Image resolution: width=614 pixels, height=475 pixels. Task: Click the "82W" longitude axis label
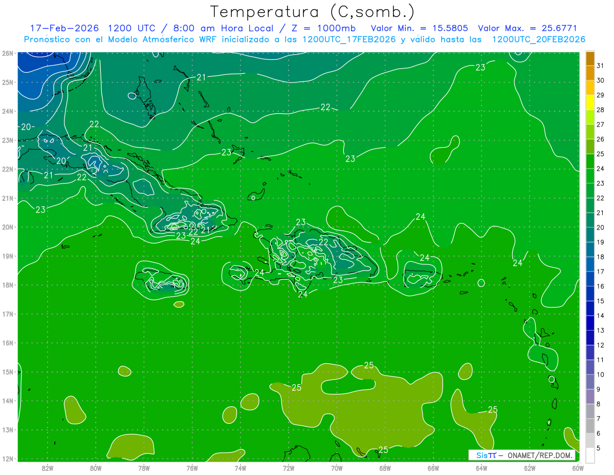click(x=48, y=468)
